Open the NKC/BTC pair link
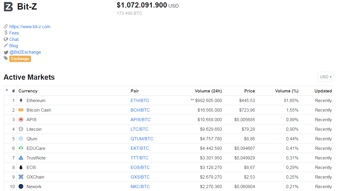The width and height of the screenshot is (337, 191). (x=140, y=187)
